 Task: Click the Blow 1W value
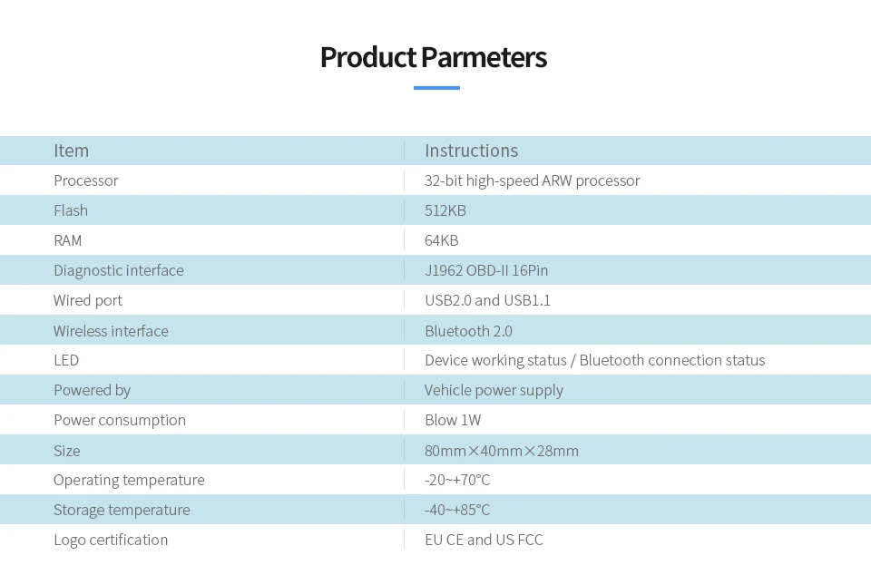[453, 420]
